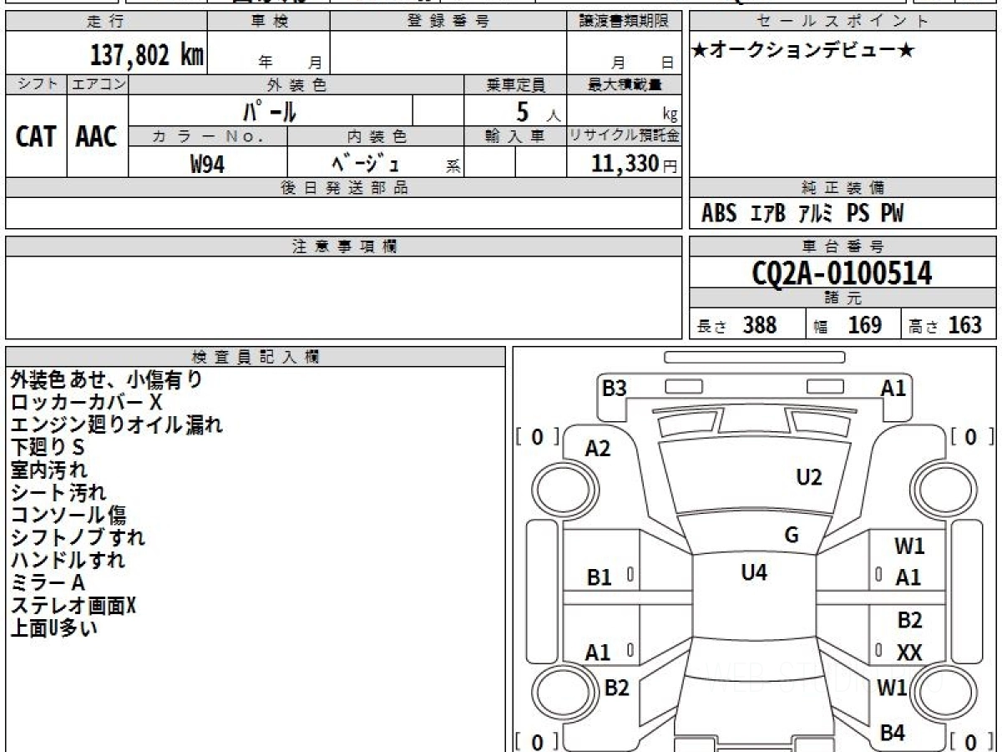Click the パール exterior color value
The width and height of the screenshot is (1002, 752).
271,110
